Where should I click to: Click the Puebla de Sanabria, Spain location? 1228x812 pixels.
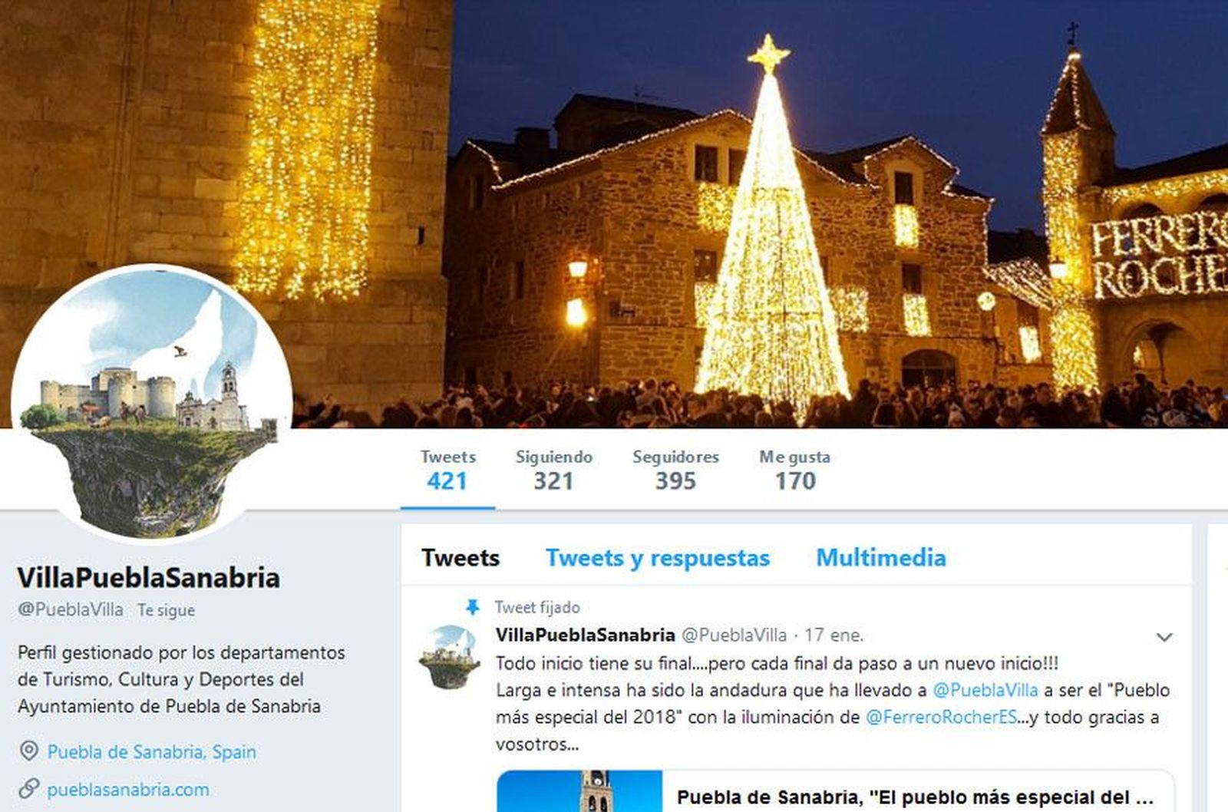152,751
